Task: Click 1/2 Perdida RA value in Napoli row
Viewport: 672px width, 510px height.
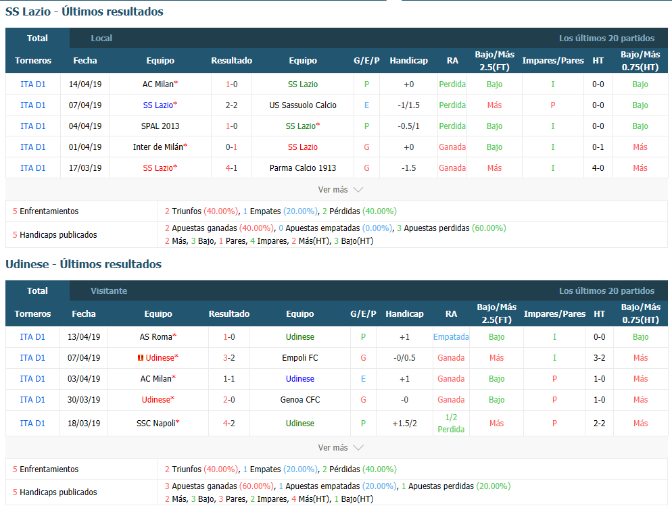Action: 451,424
